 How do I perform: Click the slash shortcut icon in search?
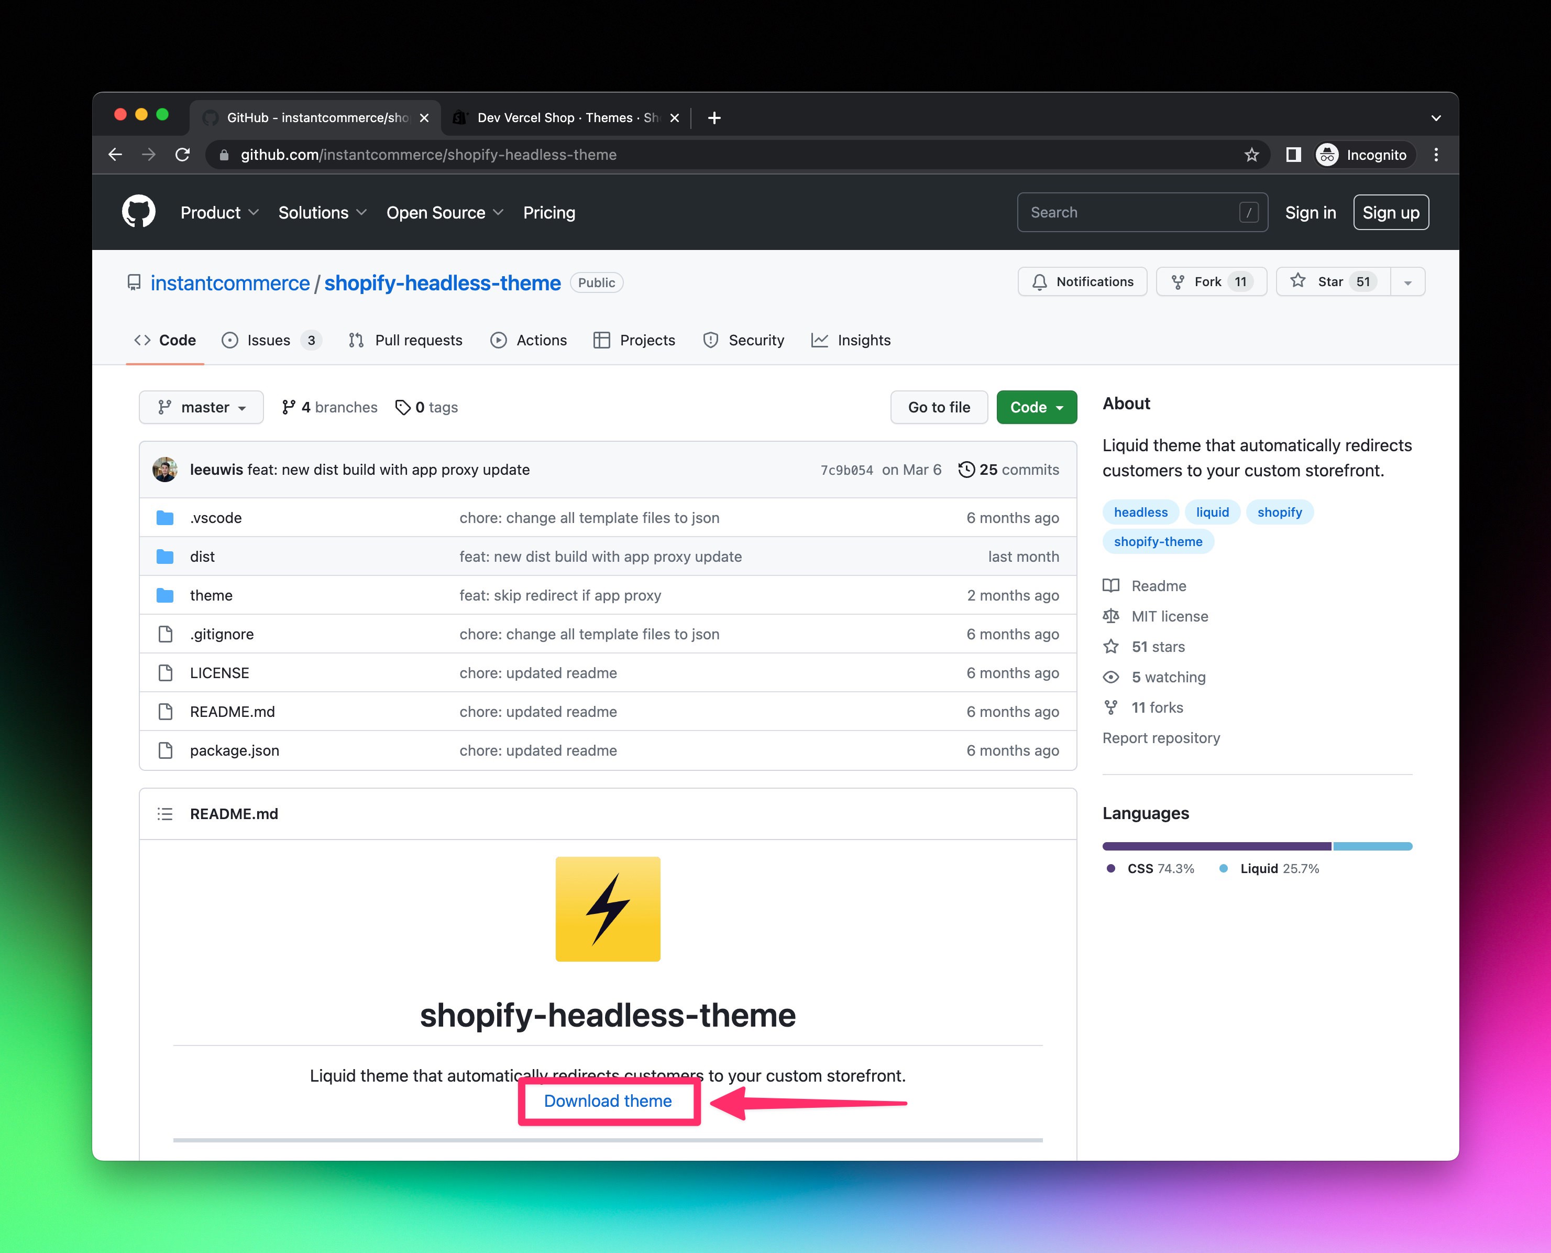coord(1249,212)
